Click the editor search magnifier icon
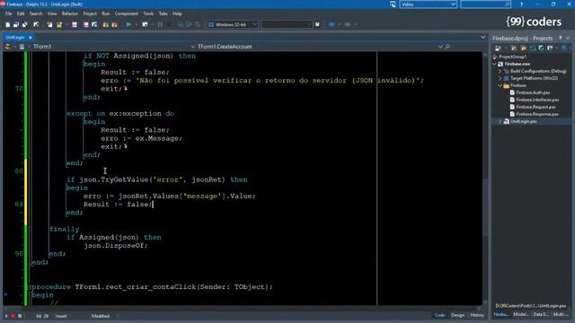Image resolution: width=575 pixels, height=323 pixels. tap(447, 47)
